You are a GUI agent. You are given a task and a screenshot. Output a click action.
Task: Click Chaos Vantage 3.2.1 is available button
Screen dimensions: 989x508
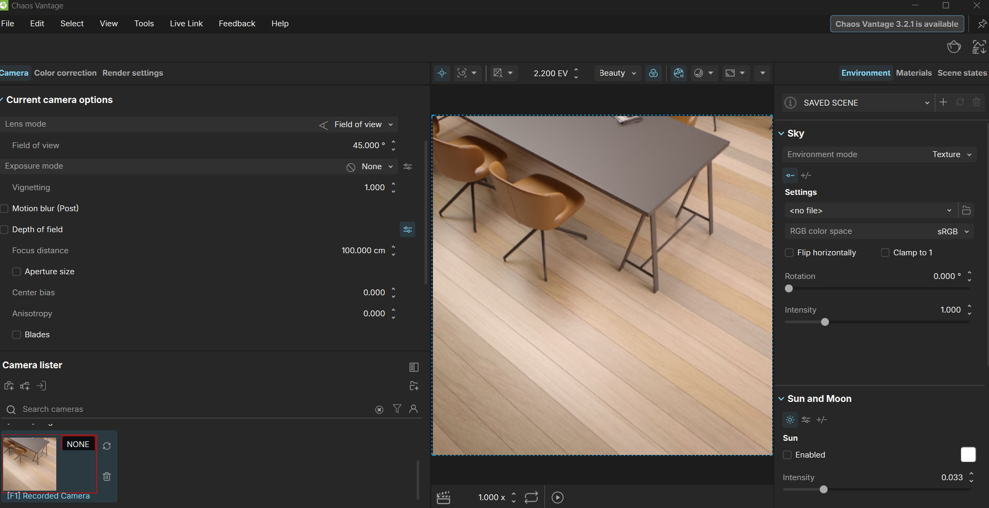pos(897,24)
